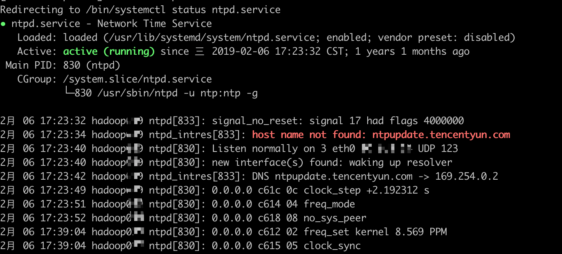Click the "freq_set kernel 8.569 PPM" entry
Image resolution: width=562 pixels, height=254 pixels.
(x=375, y=232)
